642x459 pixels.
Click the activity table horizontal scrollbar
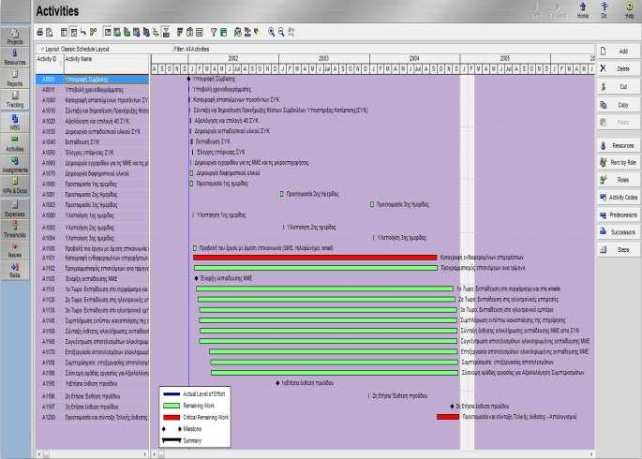(x=93, y=454)
